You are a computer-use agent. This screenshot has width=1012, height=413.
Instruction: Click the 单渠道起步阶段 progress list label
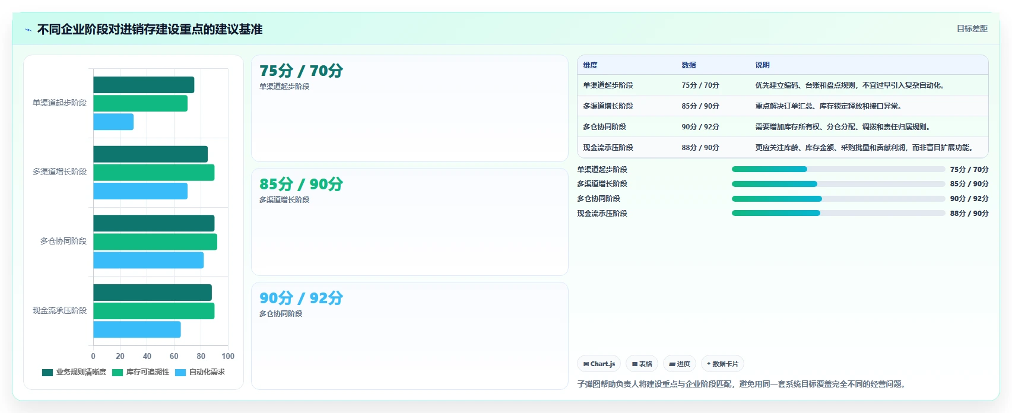point(602,170)
